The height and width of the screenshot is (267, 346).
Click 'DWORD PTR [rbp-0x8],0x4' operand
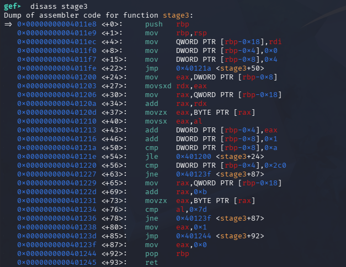(x=227, y=60)
